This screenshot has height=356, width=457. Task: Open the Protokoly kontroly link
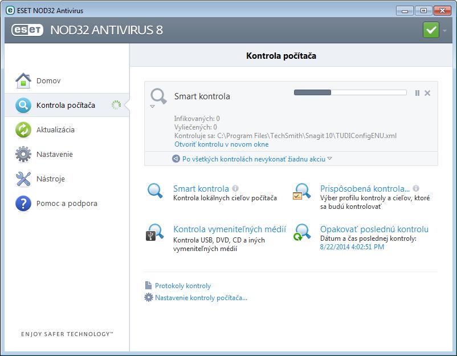[x=183, y=286]
